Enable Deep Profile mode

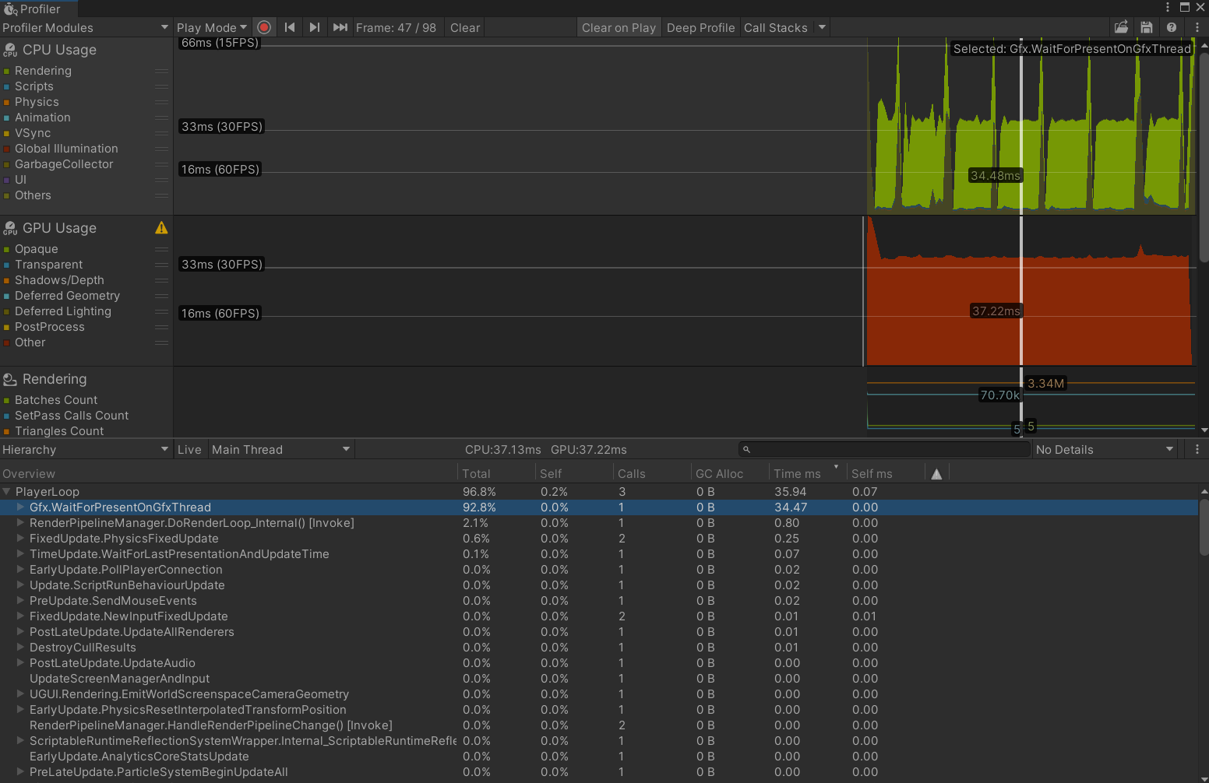pyautogui.click(x=700, y=27)
